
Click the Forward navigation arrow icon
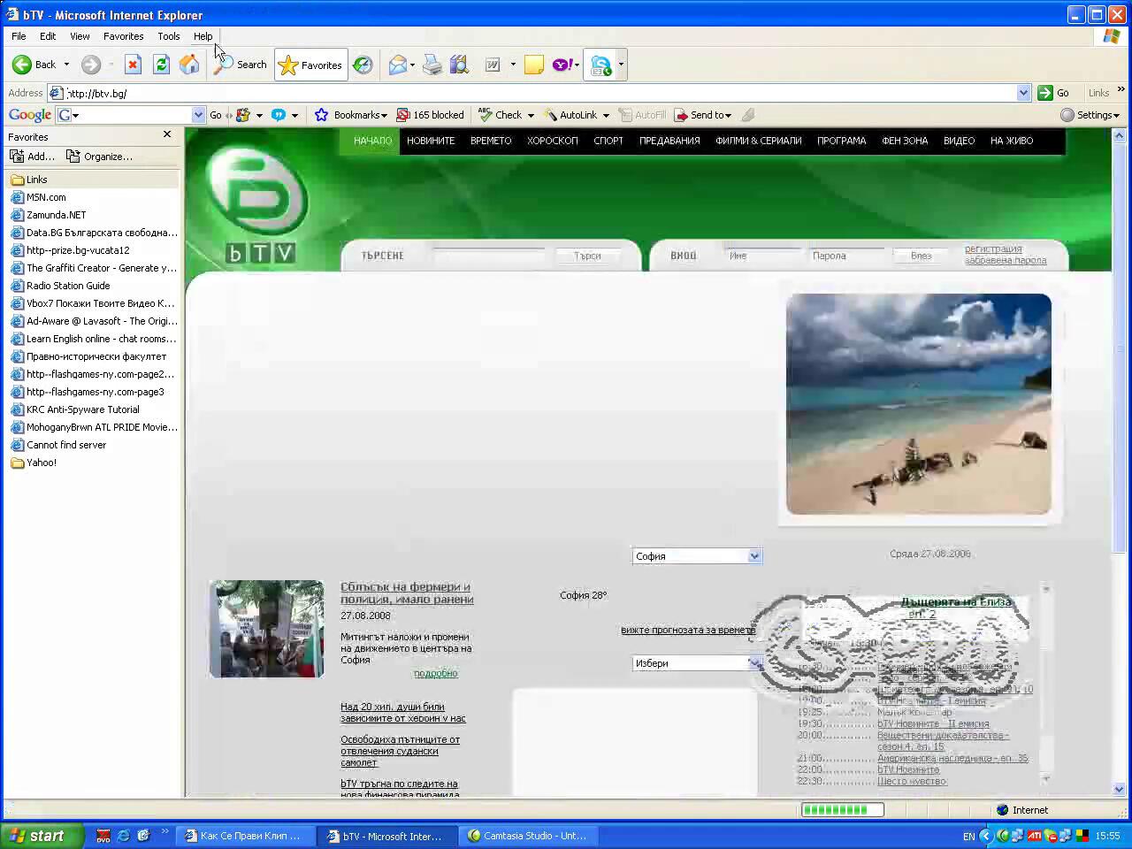click(91, 65)
